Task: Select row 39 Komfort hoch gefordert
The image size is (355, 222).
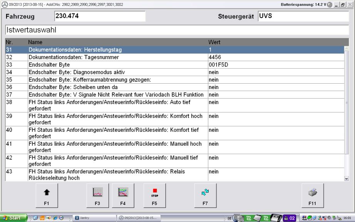Action: [175, 119]
